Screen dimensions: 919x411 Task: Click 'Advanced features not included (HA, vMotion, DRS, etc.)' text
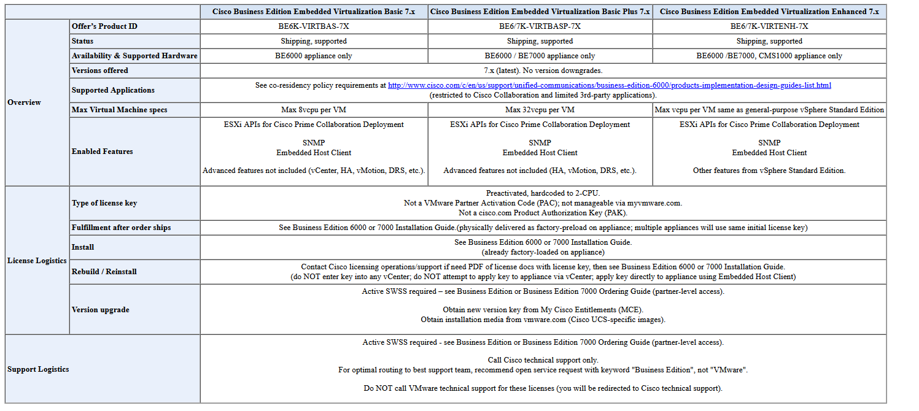540,171
